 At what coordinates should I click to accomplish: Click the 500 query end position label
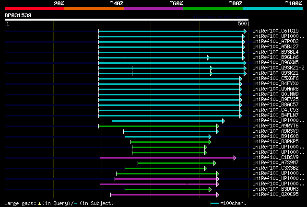pyautogui.click(x=242, y=23)
